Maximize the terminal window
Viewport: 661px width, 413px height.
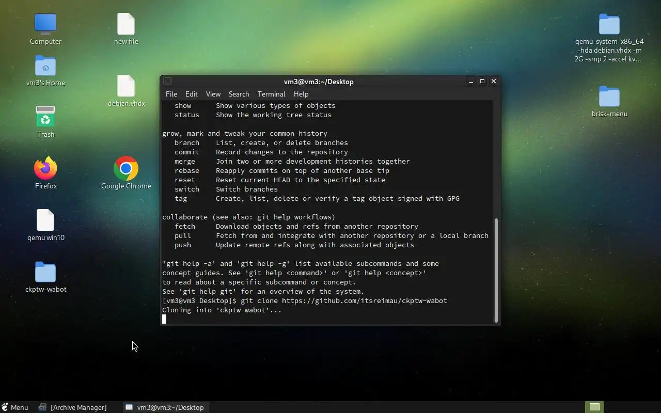pos(482,81)
